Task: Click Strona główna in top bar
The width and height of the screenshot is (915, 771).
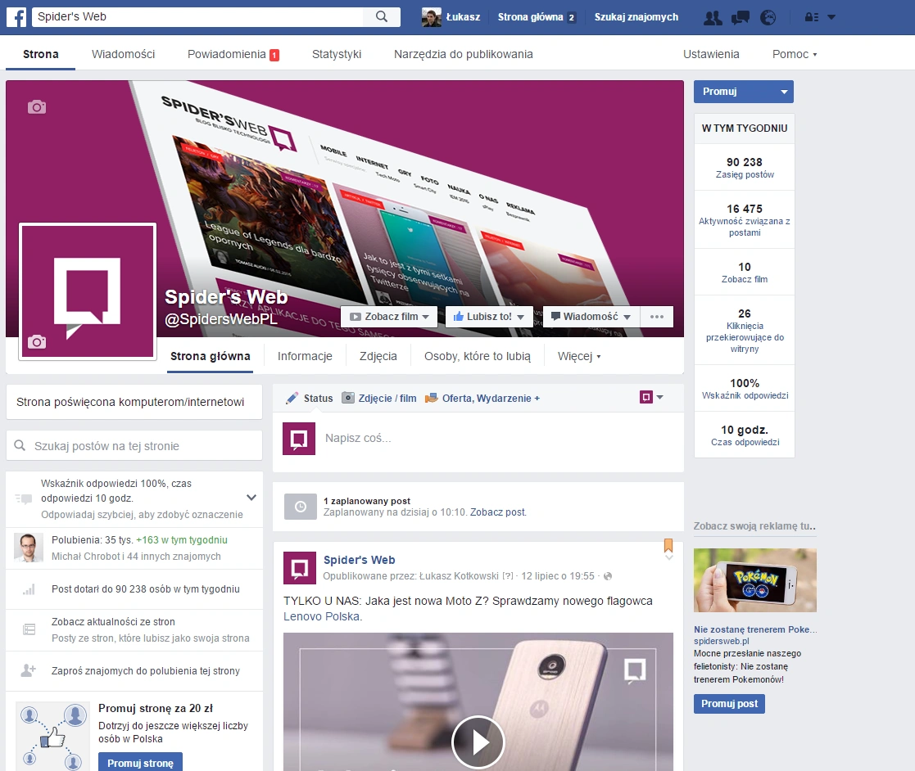Action: pos(531,17)
